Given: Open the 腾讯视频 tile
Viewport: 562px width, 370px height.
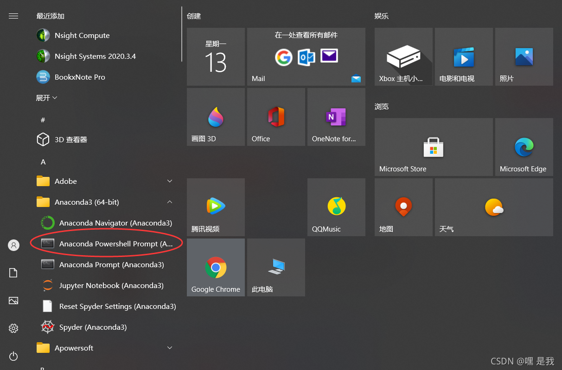Looking at the screenshot, I should (x=216, y=207).
